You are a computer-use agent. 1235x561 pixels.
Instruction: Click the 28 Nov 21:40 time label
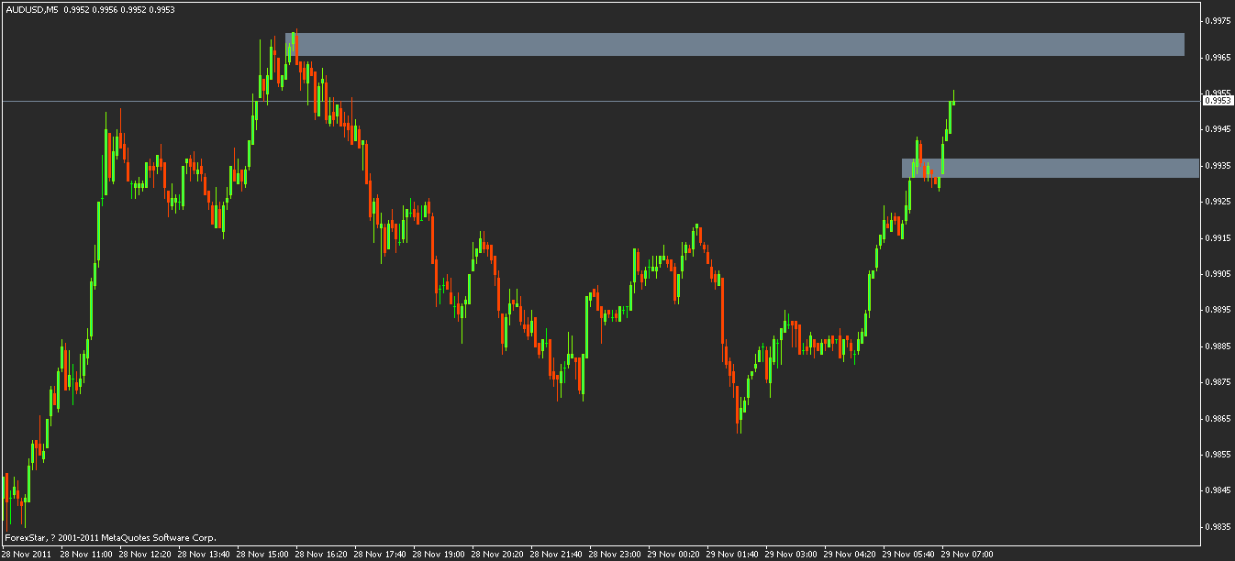pyautogui.click(x=556, y=555)
